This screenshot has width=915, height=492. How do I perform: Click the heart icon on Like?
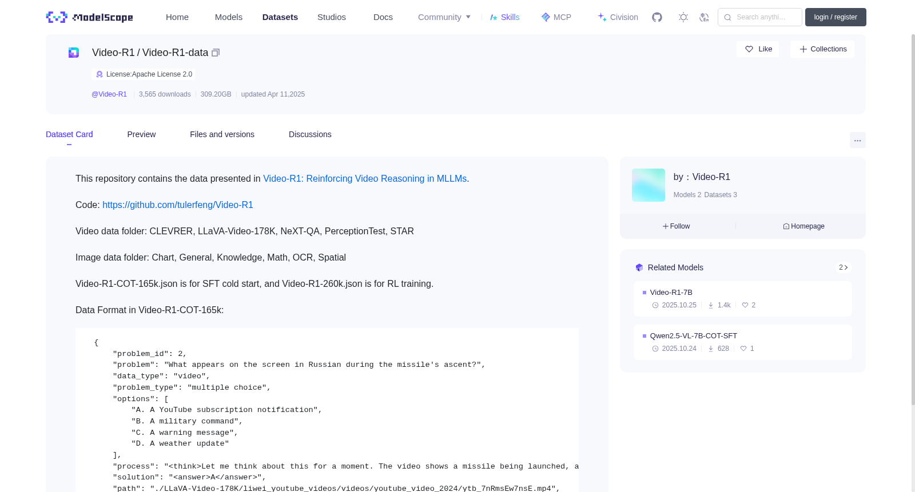(749, 49)
